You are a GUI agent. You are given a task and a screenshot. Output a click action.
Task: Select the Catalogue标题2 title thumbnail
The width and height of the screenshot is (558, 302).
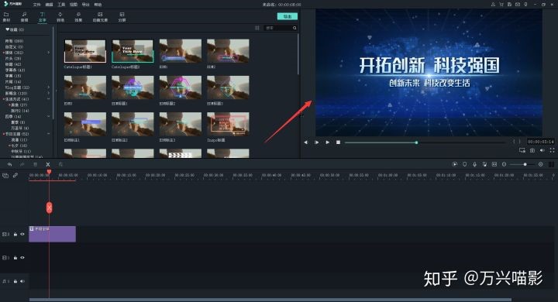point(133,51)
